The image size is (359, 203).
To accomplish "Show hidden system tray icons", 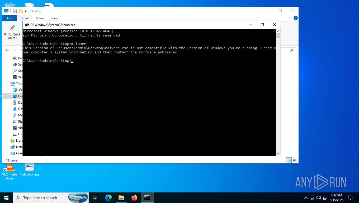I will click(306, 198).
